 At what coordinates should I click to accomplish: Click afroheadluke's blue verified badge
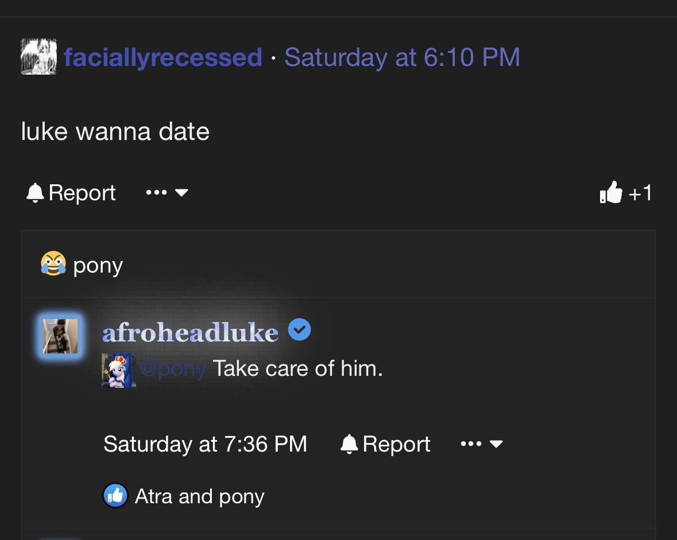299,329
